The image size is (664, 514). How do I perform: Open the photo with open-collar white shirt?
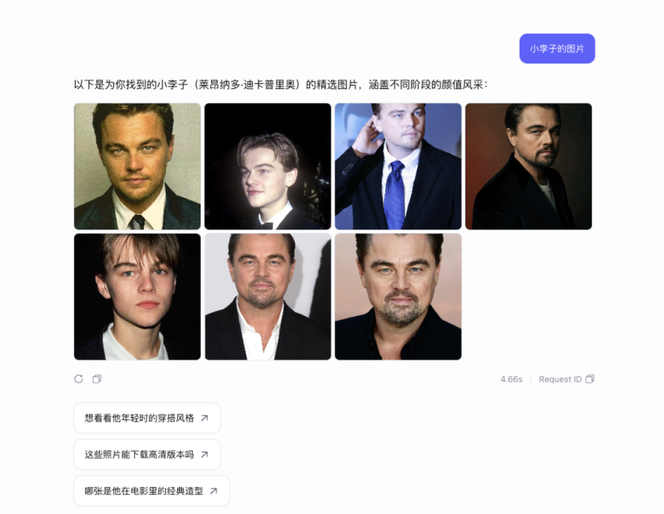click(x=268, y=296)
